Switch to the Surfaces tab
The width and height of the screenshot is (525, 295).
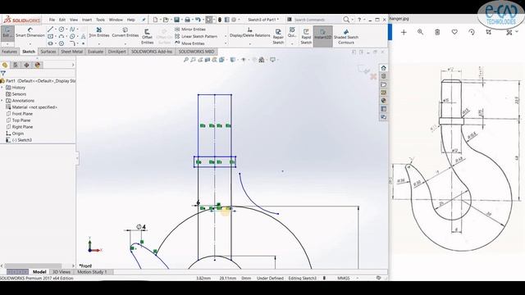pos(48,52)
